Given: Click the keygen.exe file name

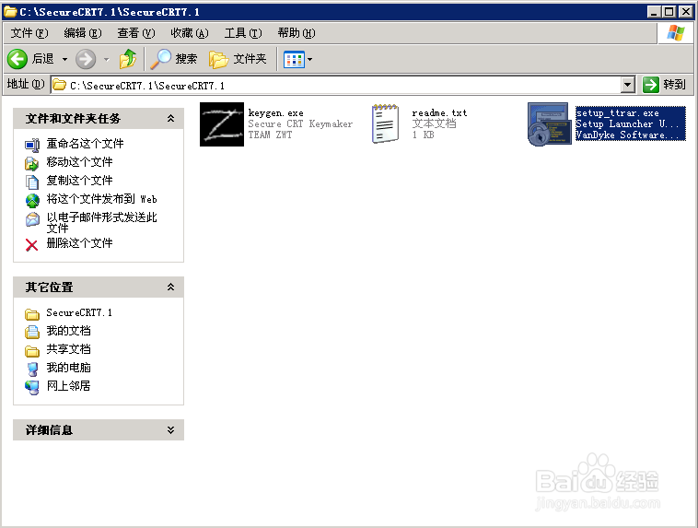Looking at the screenshot, I should 276,113.
